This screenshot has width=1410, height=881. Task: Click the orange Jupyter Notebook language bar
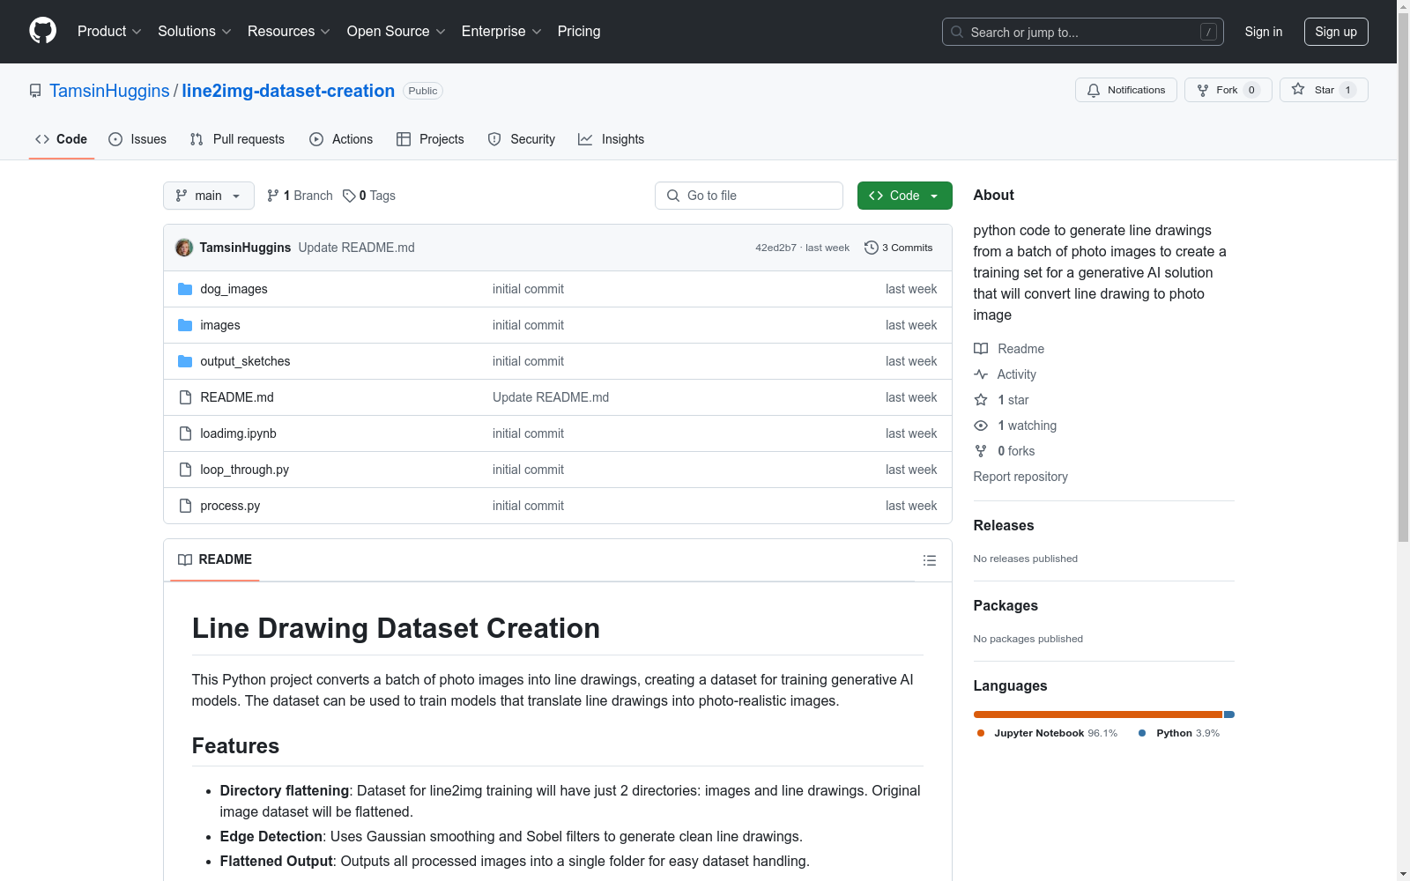tap(1098, 714)
